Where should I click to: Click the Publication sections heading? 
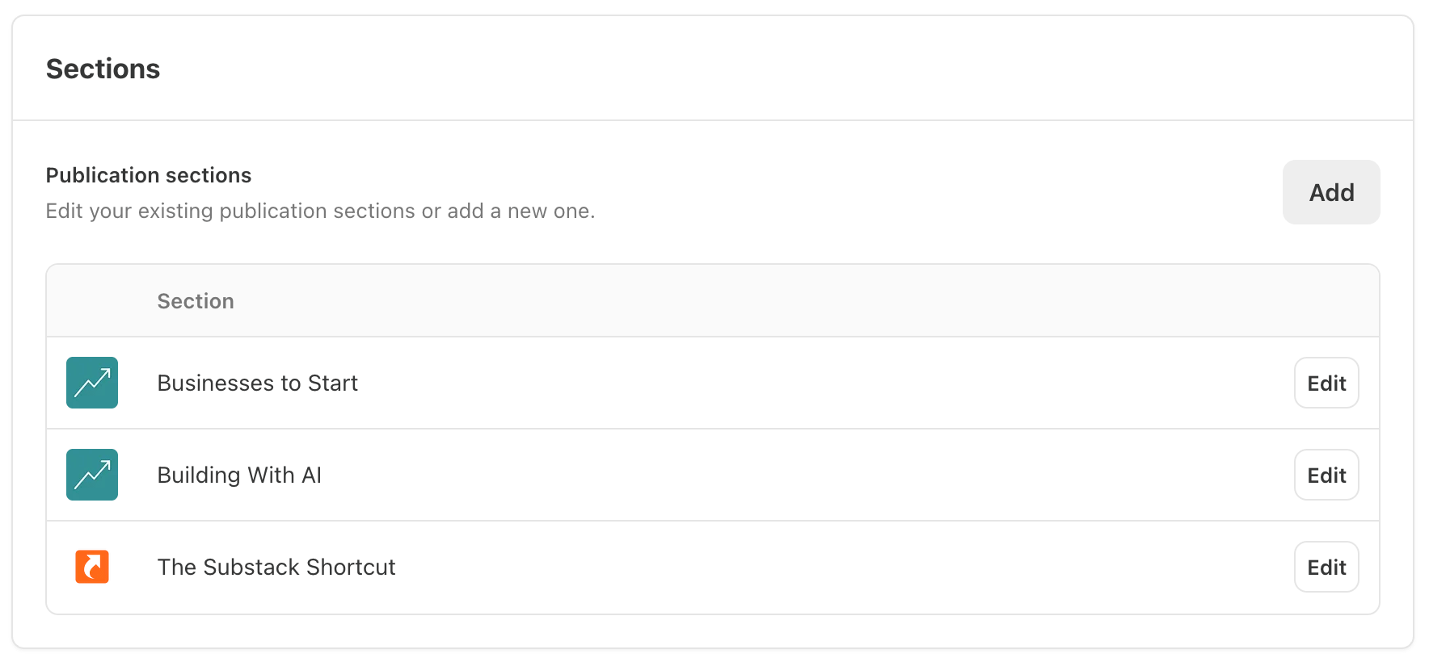[x=149, y=175]
